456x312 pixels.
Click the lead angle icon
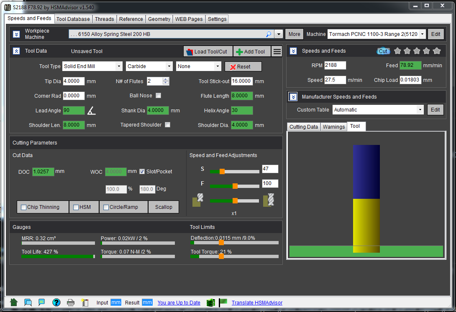coord(91,111)
